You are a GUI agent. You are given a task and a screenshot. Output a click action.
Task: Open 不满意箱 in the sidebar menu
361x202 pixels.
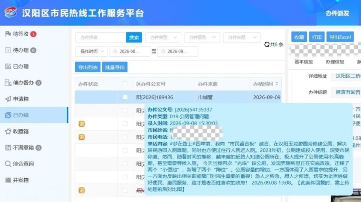[34, 148]
